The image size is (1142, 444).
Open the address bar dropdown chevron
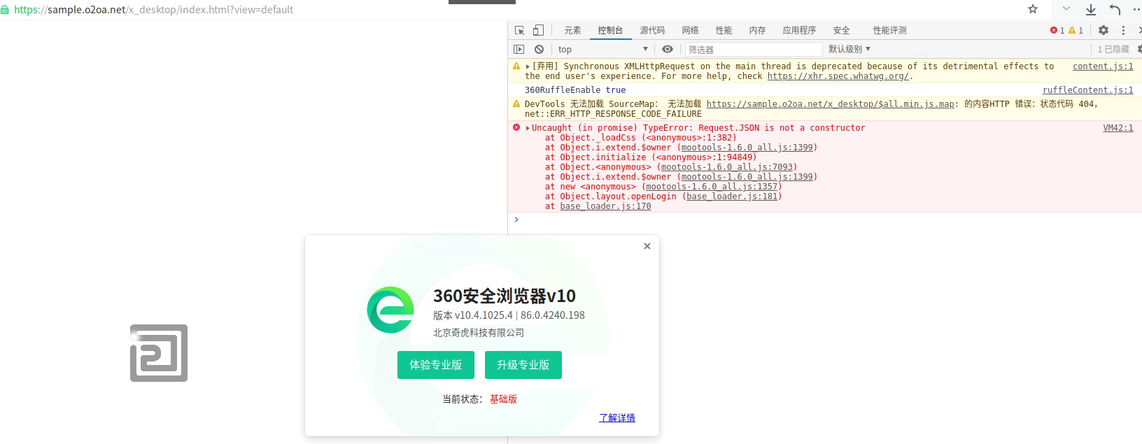click(x=1066, y=9)
